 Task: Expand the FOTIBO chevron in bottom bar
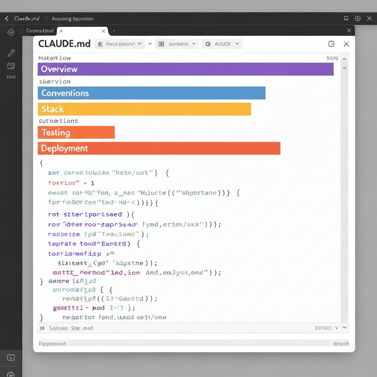point(345,328)
